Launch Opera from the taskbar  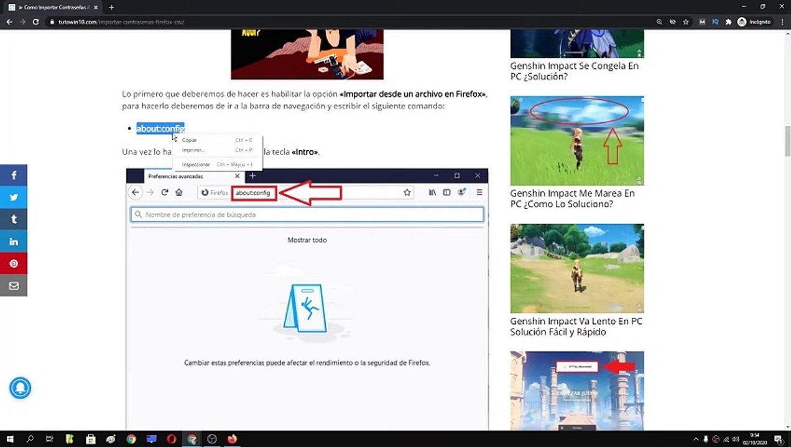point(172,439)
